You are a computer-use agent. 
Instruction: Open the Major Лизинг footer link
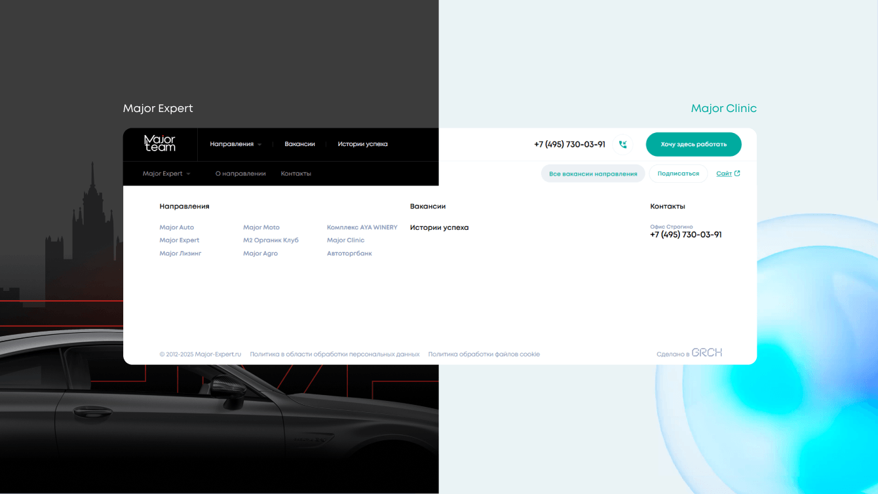(180, 254)
